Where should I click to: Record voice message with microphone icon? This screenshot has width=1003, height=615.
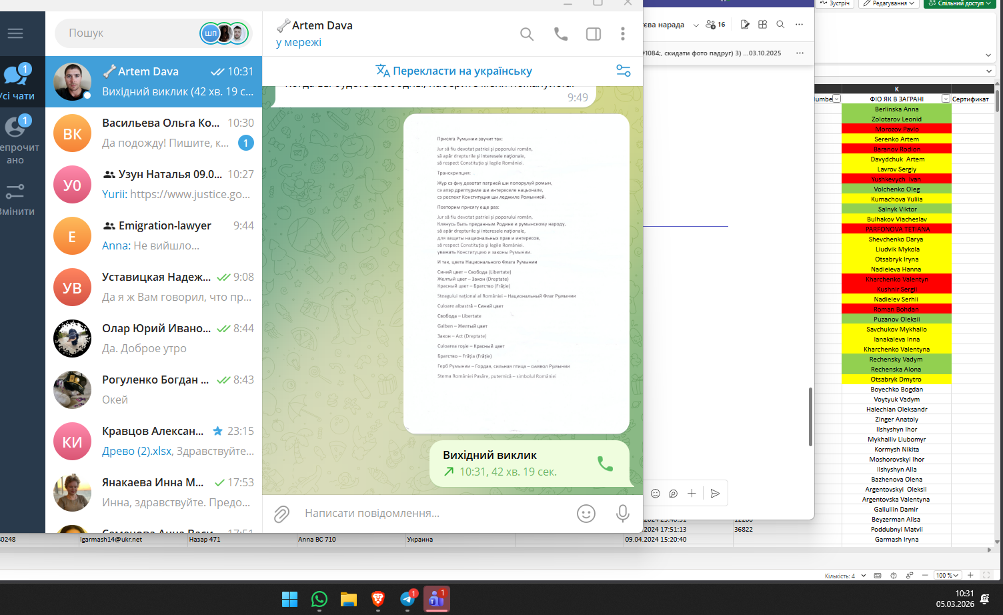click(622, 514)
